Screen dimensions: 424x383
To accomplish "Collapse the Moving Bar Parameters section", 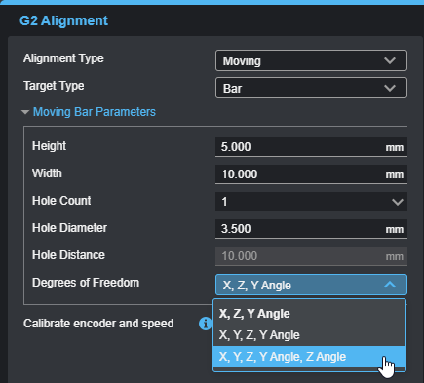I will 89,112.
